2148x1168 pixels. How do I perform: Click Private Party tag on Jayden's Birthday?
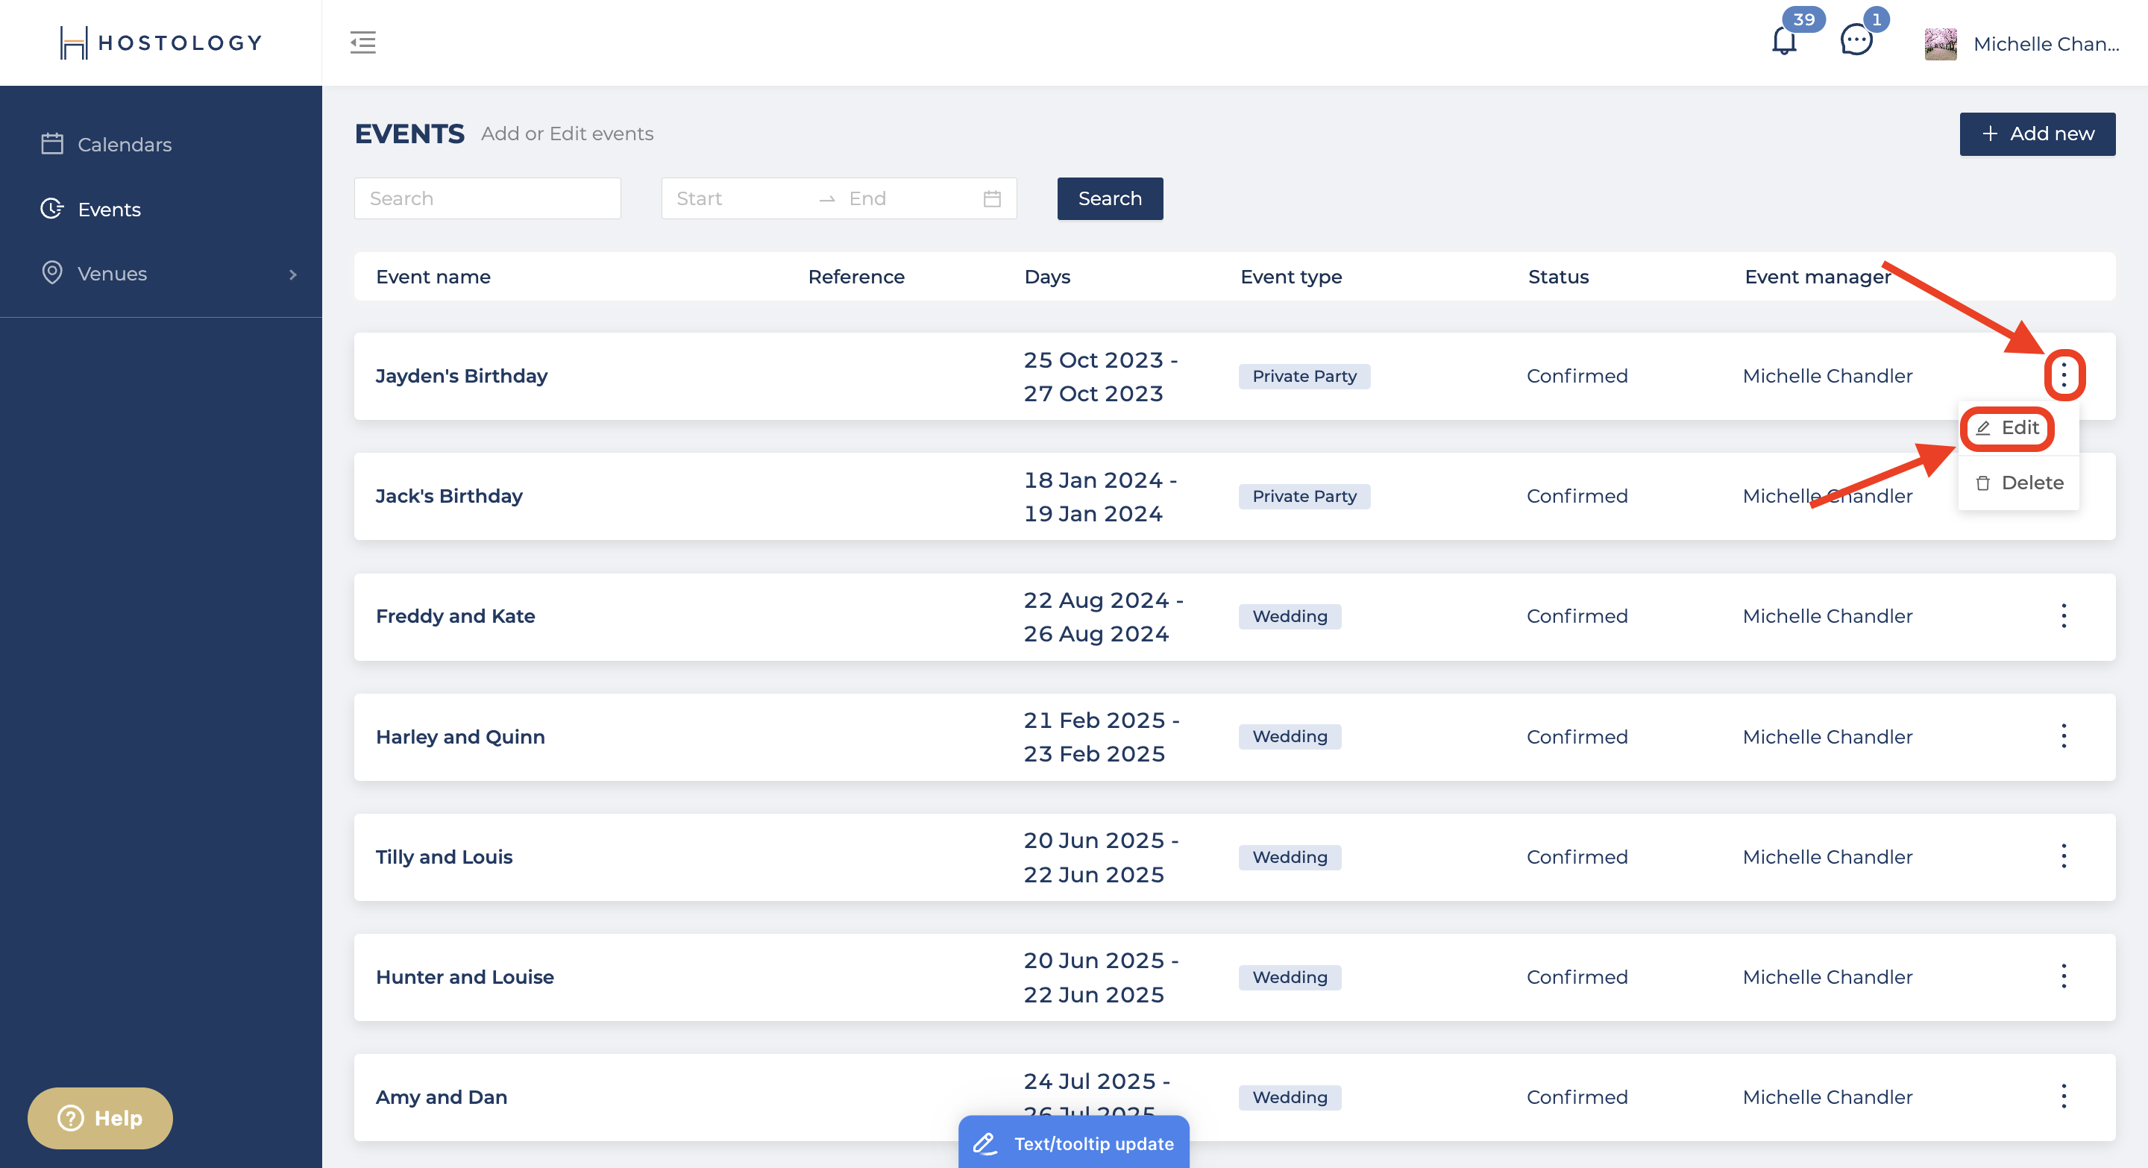pos(1304,376)
